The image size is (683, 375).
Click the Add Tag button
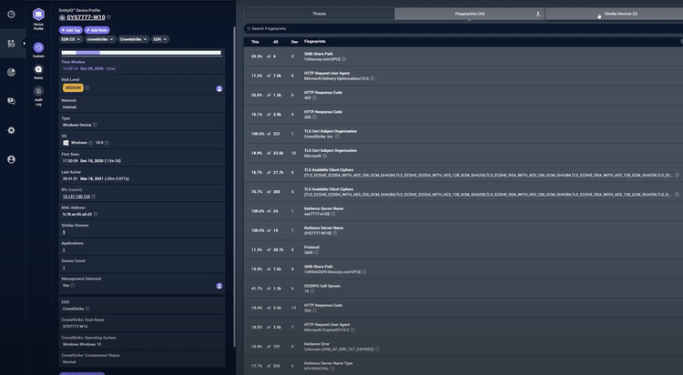(70, 30)
